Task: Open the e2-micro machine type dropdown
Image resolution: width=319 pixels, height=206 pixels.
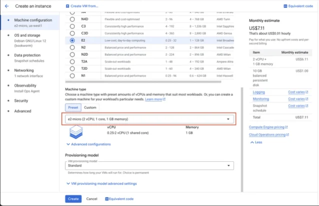Action: pos(149,119)
